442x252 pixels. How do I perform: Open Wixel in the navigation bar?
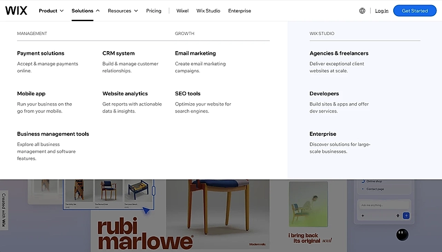click(x=182, y=11)
